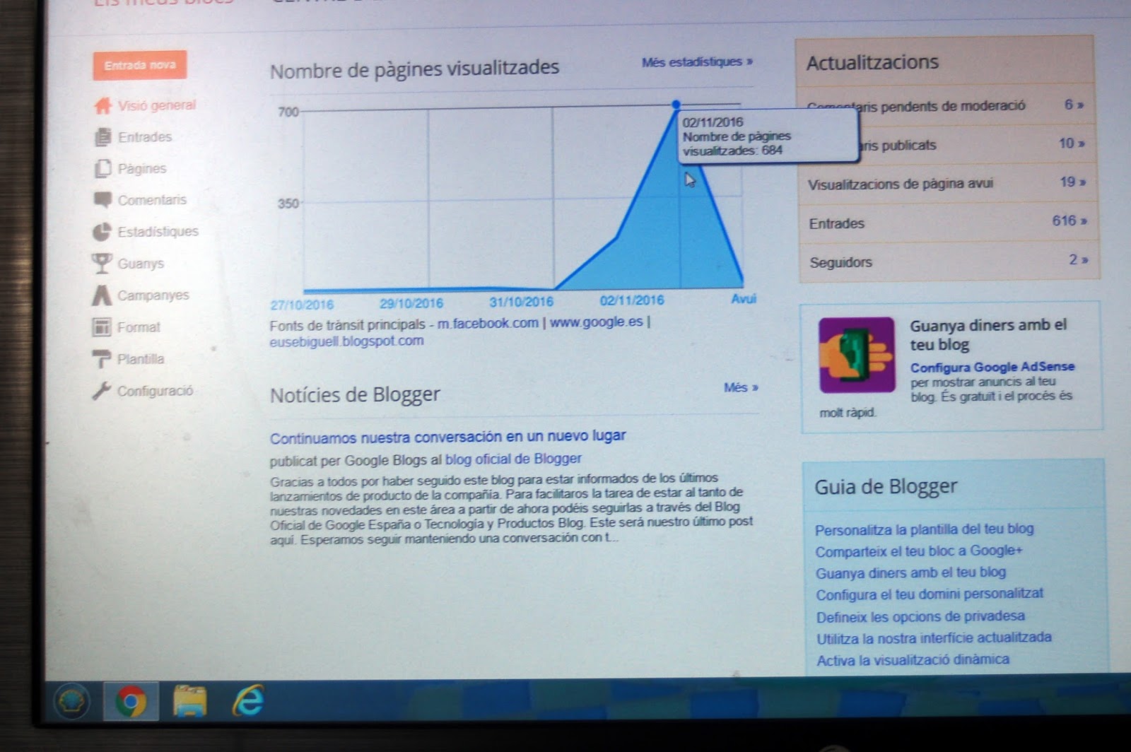
Task: Open the Entrades 616 update row
Action: click(948, 223)
